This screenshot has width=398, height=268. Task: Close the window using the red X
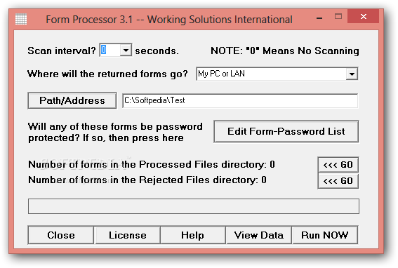(363, 16)
